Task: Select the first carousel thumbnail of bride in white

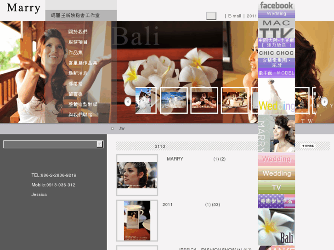Action: 146,100
